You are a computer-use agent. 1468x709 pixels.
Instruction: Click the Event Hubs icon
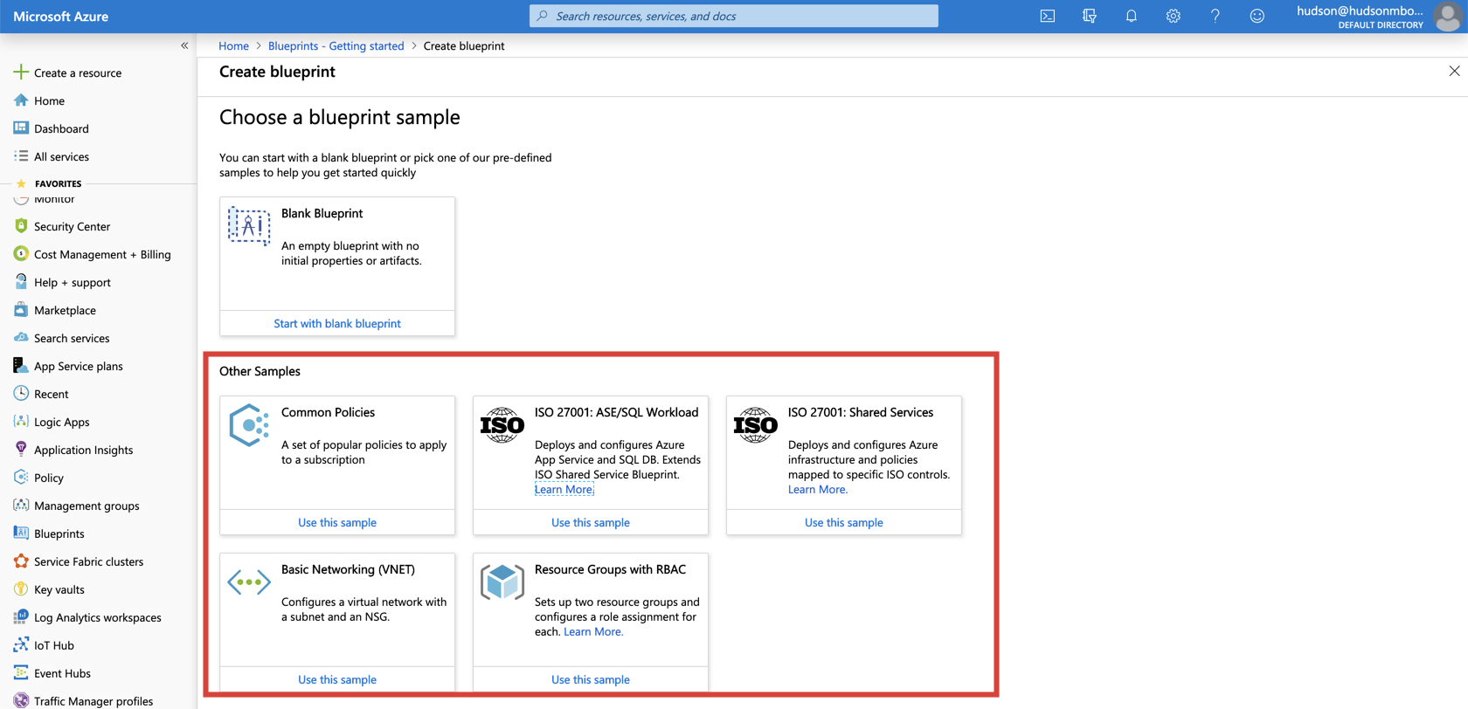[21, 673]
